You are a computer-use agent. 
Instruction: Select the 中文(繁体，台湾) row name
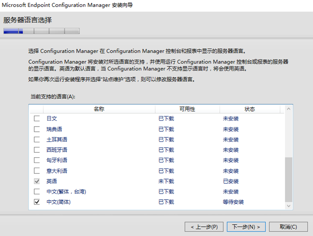tap(66, 191)
